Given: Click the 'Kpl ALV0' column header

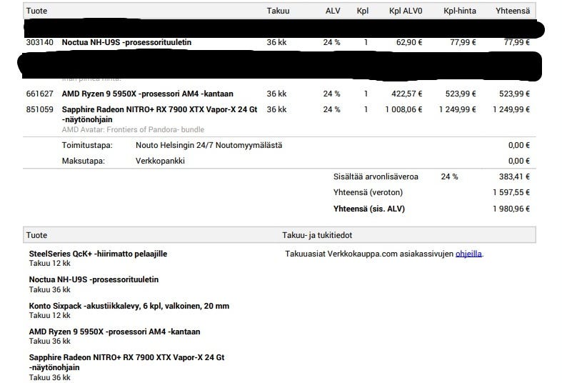Looking at the screenshot, I should 406,11.
